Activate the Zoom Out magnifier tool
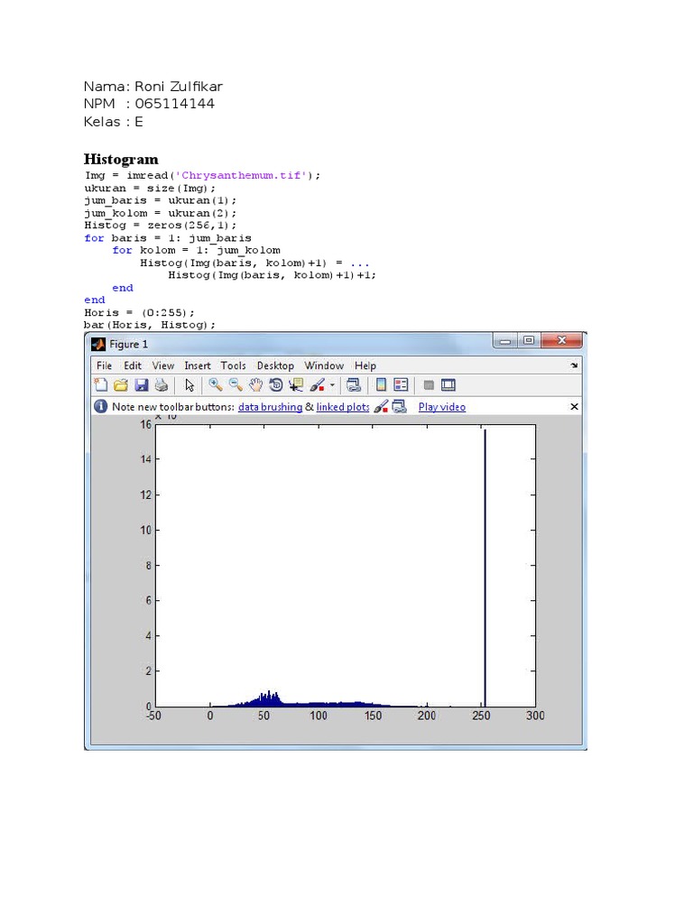Screen dimensions: 693x924 pos(236,384)
